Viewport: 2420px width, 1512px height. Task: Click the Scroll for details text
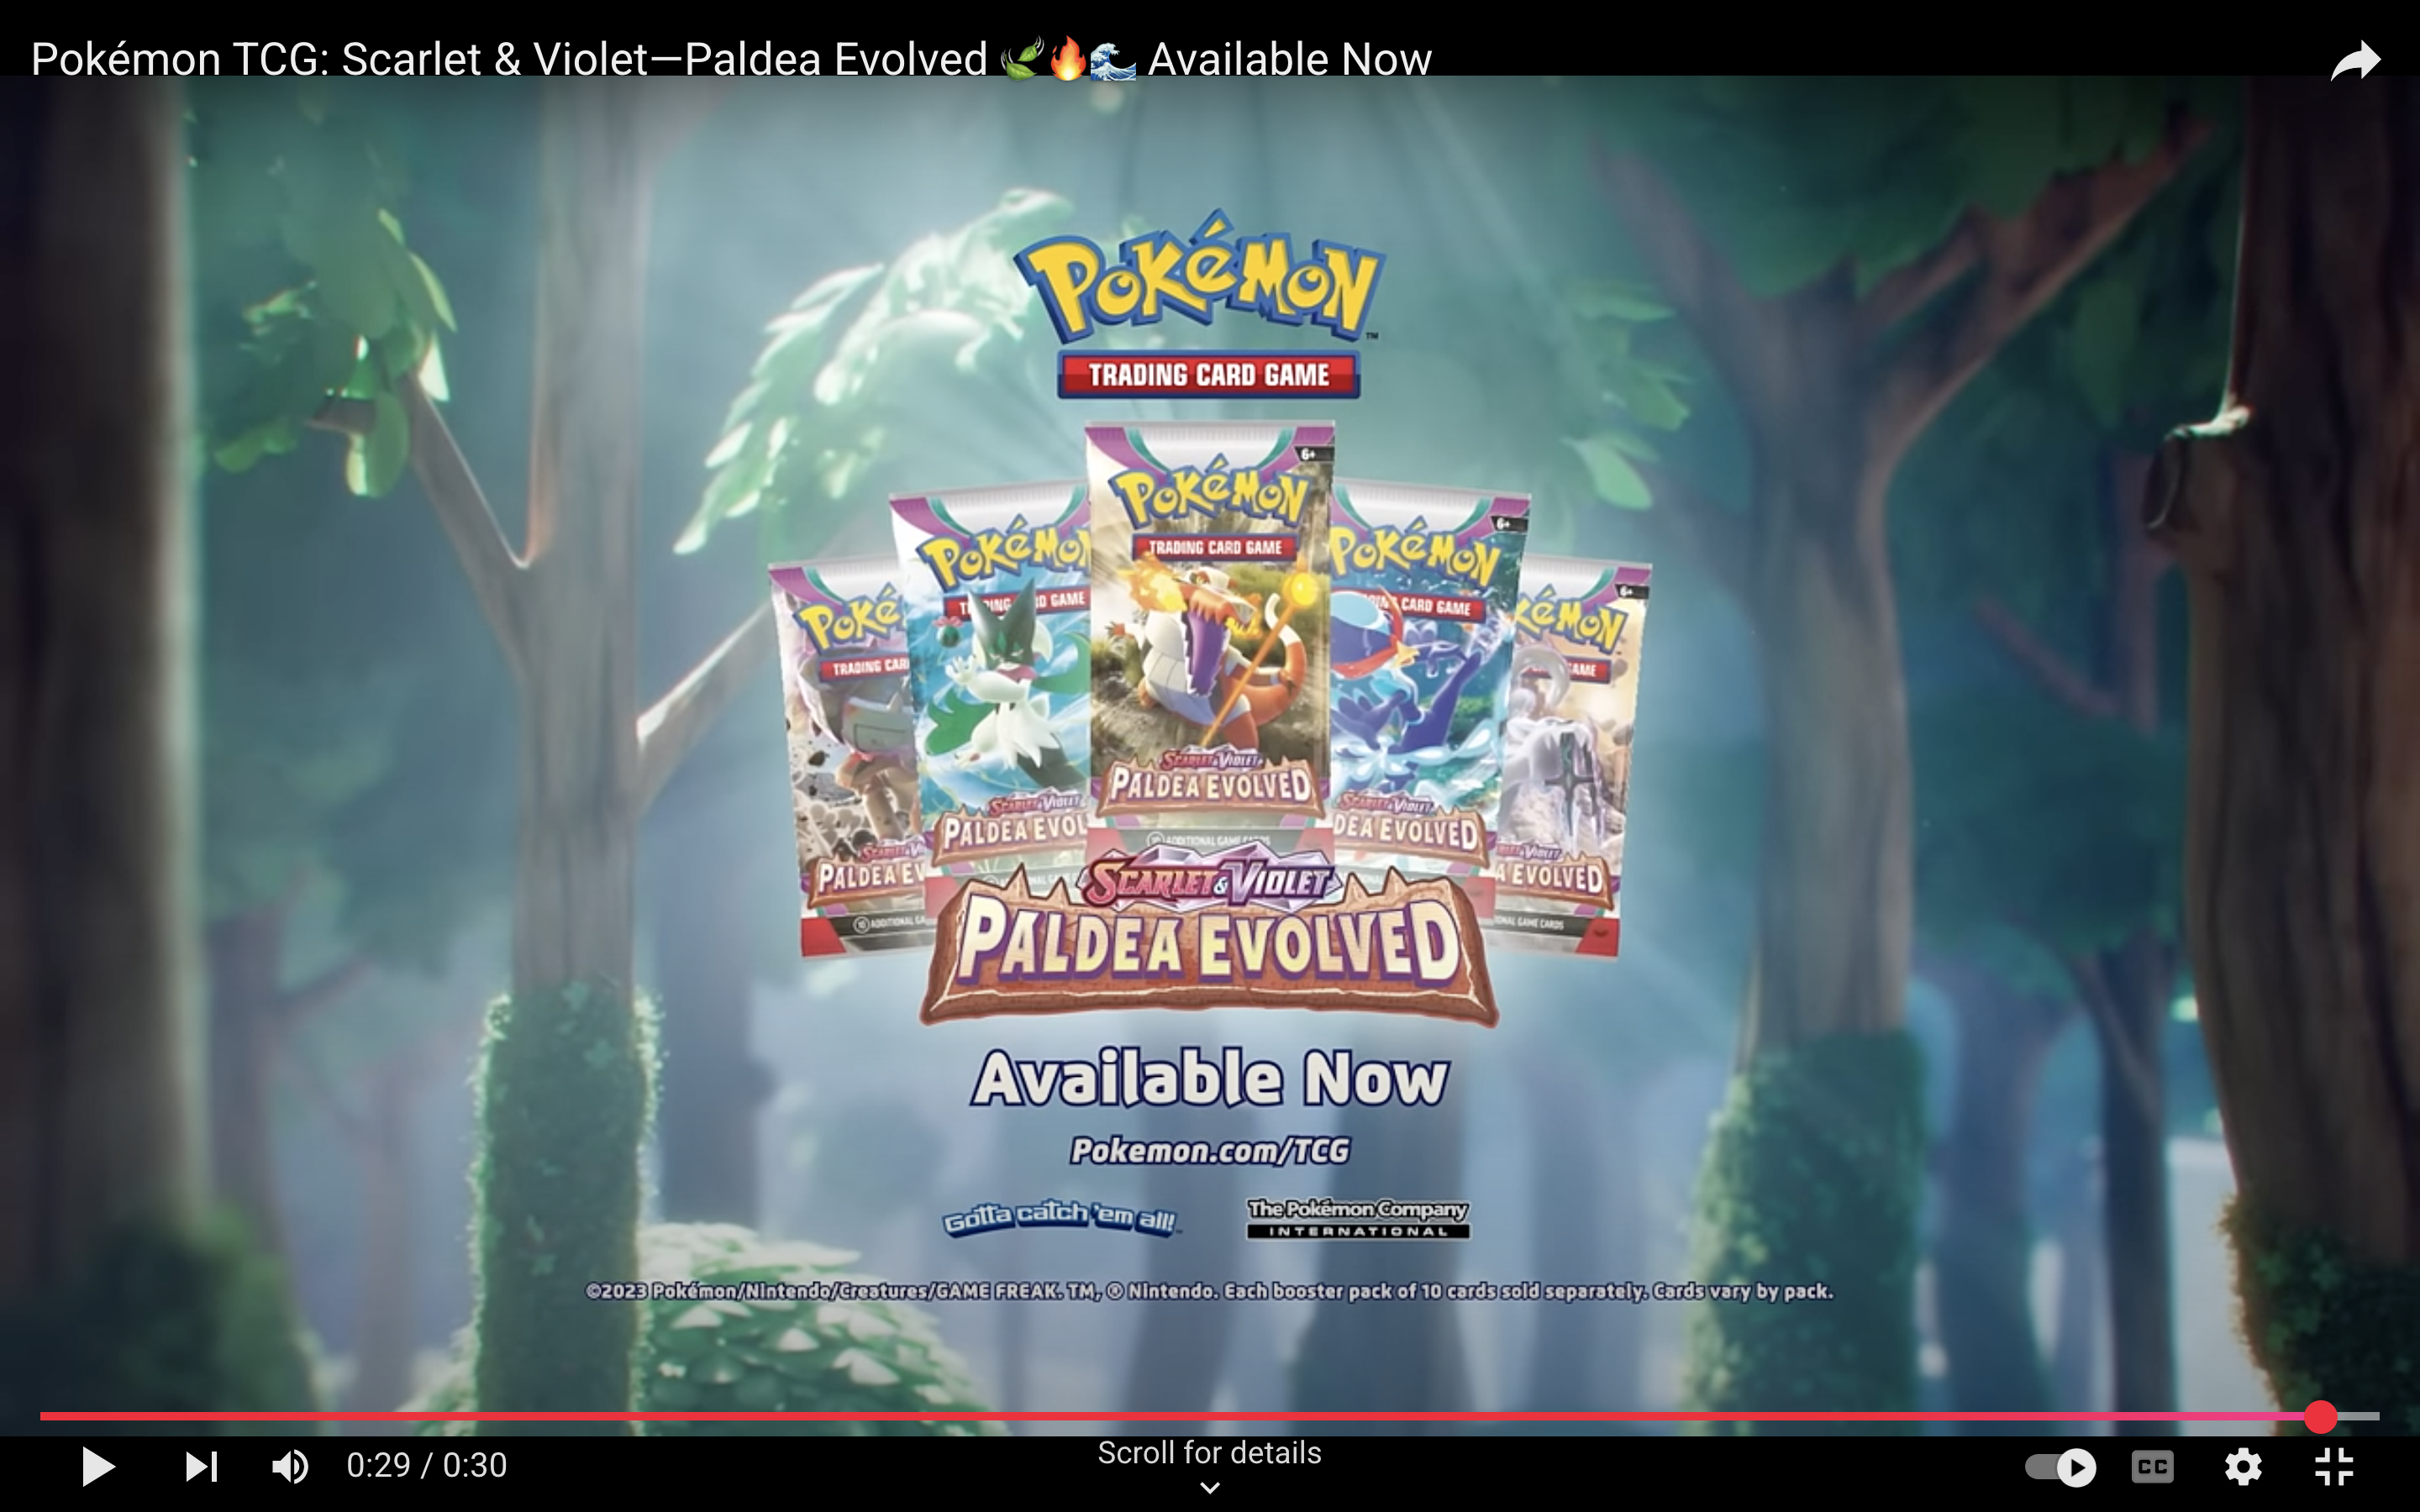coord(1209,1453)
